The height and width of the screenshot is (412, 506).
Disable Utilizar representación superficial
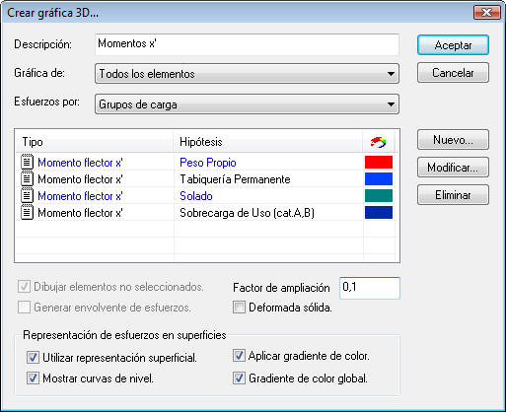[x=33, y=357]
